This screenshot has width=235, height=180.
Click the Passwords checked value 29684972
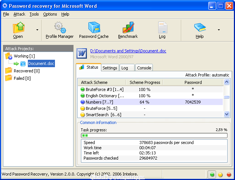click(x=148, y=158)
